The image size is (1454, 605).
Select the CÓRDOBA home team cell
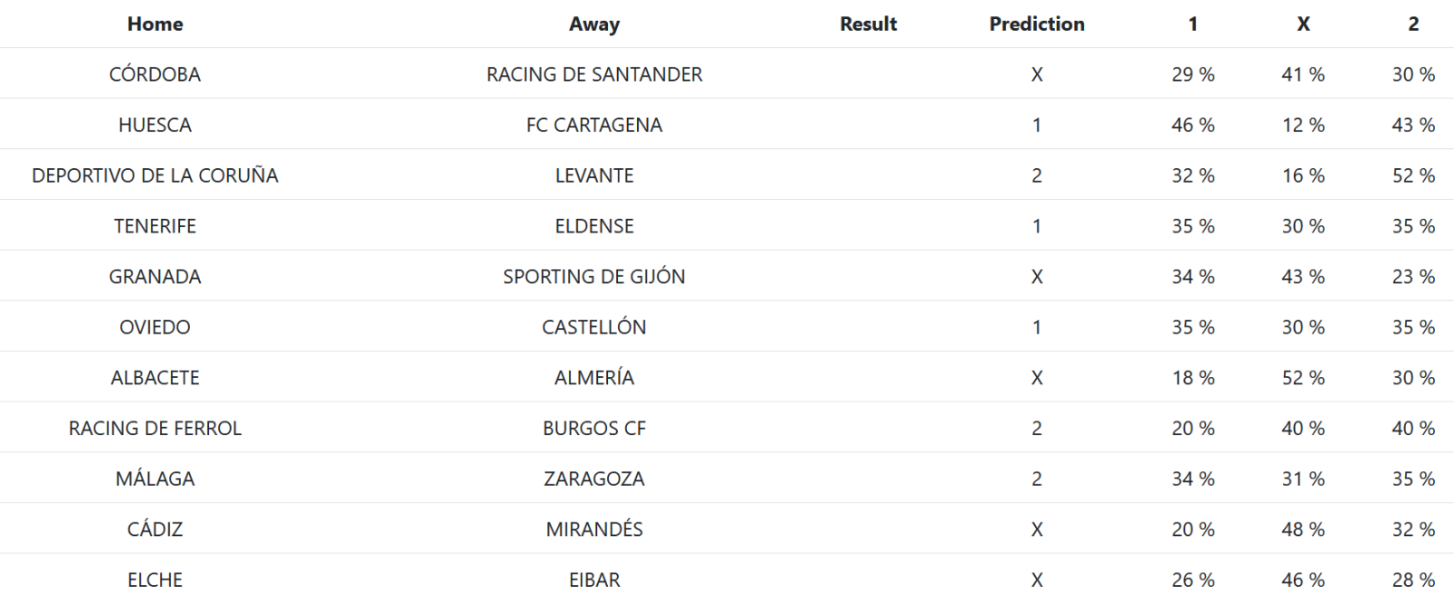(x=154, y=74)
